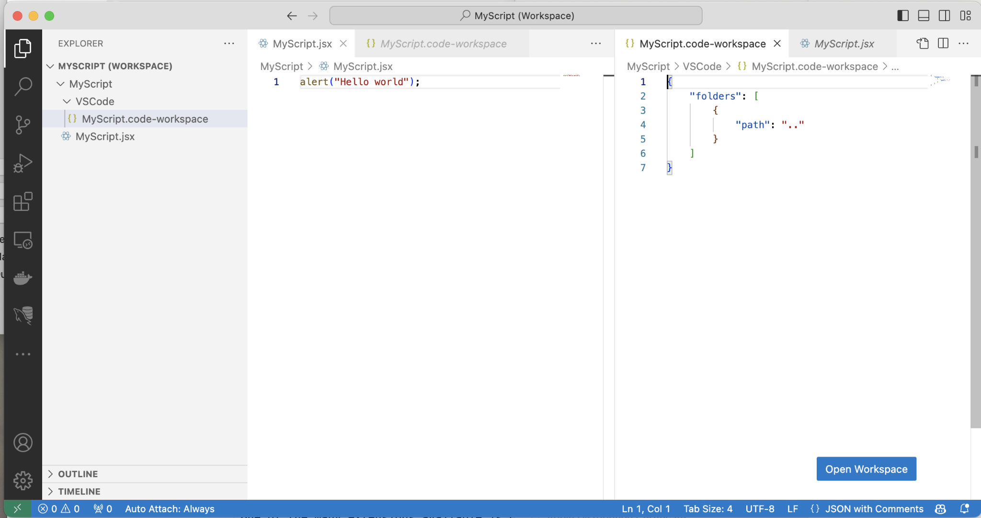Screen dimensions: 981x518
Task: Open the Remote Explorer view
Action: click(23, 240)
